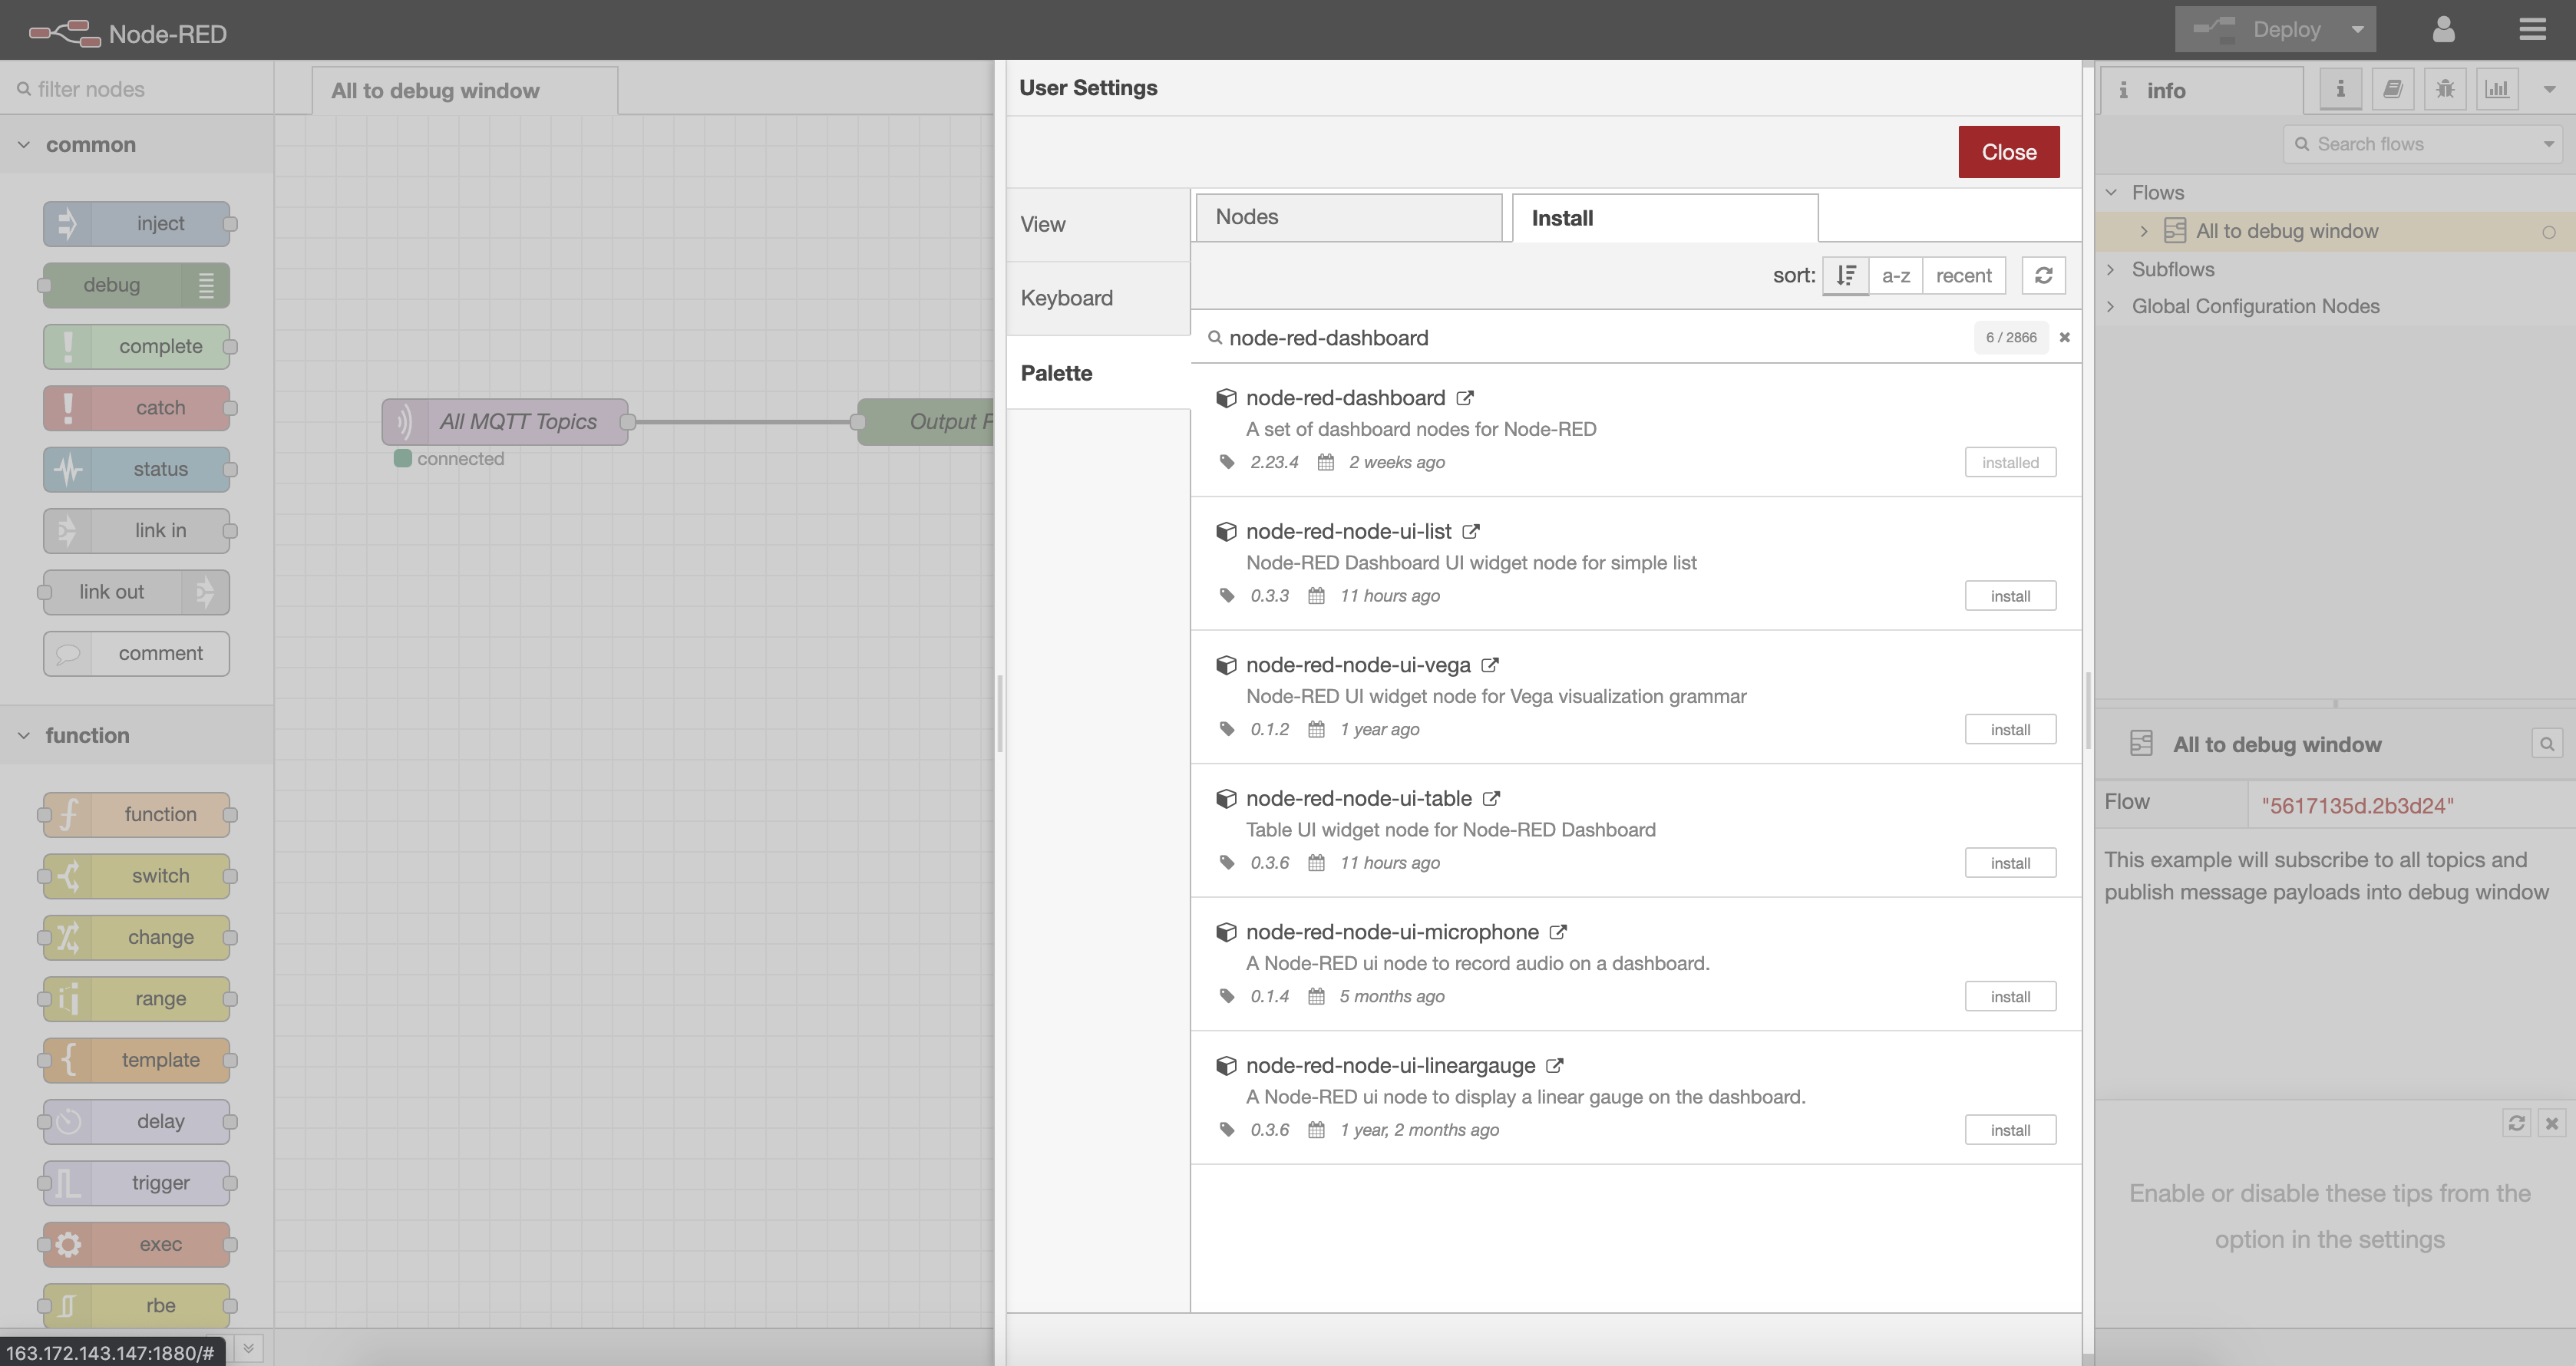Open the main hamburger menu

(x=2532, y=29)
